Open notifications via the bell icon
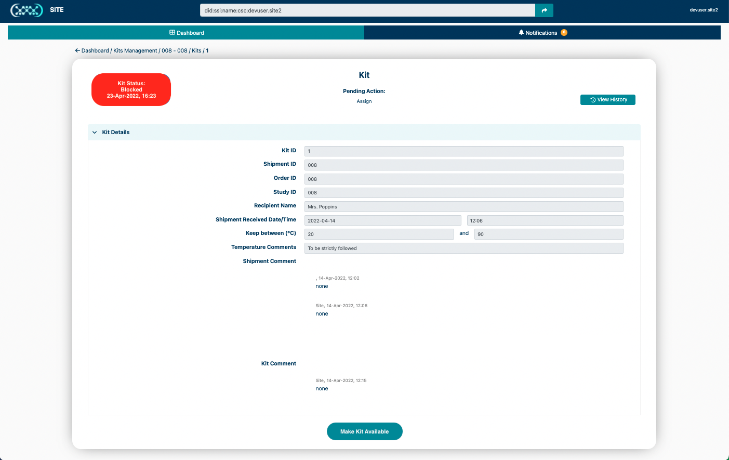729x460 pixels. [x=521, y=32]
